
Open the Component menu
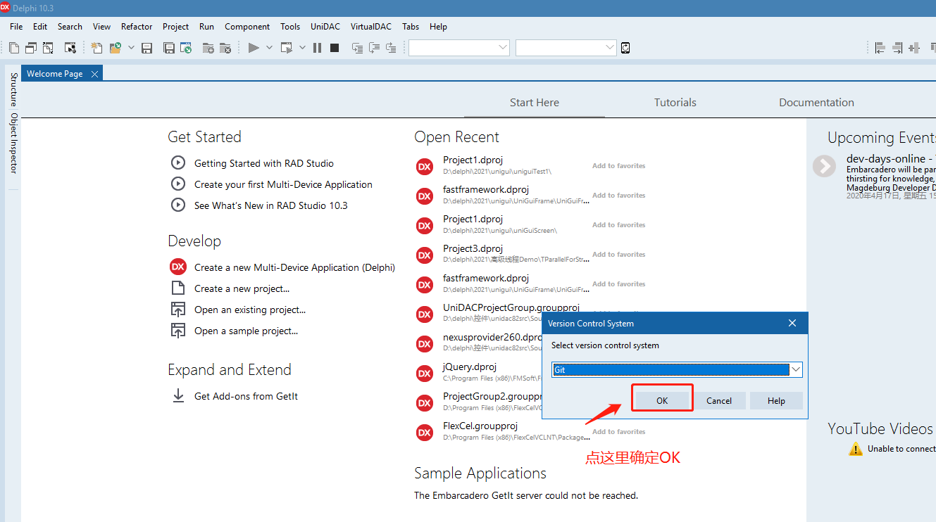pyautogui.click(x=247, y=27)
